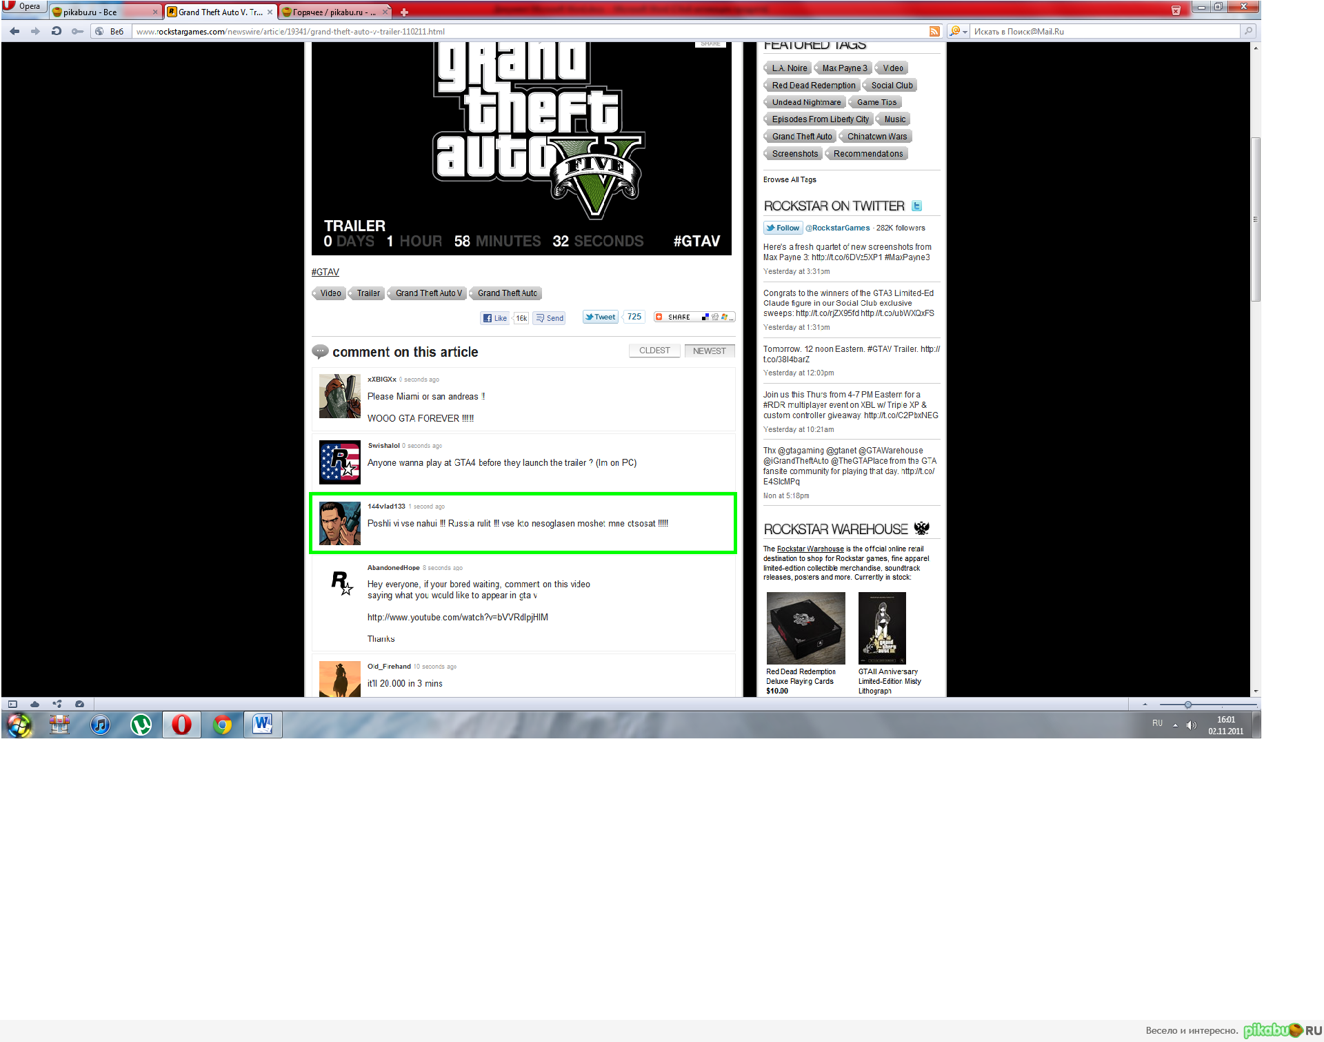Toggle comment sorting to OLDEST
1324x1042 pixels.
(654, 351)
